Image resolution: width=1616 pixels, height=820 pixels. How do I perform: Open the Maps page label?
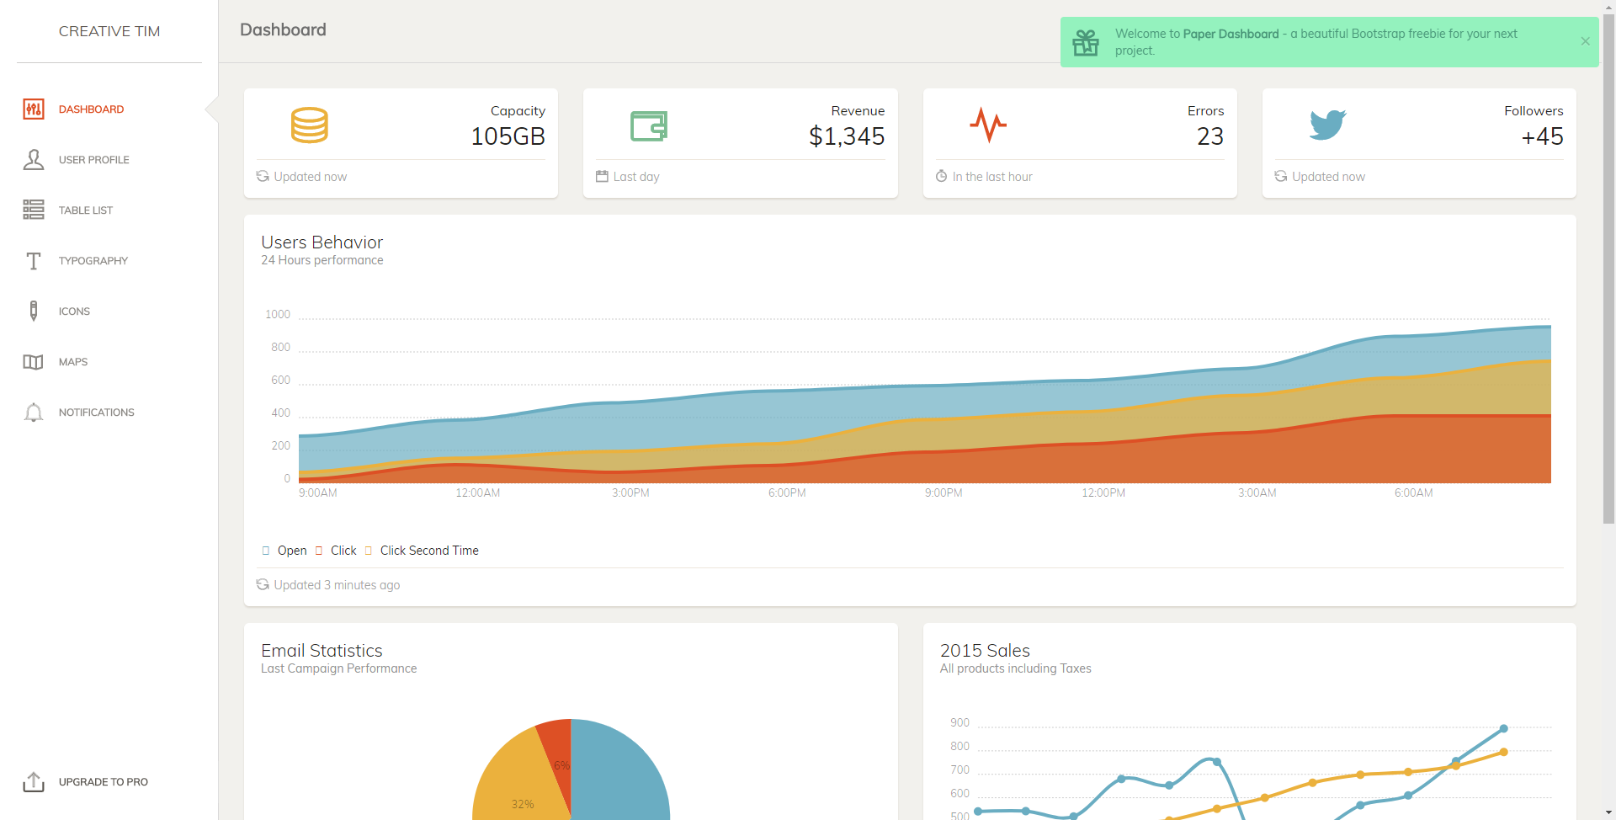(x=73, y=362)
